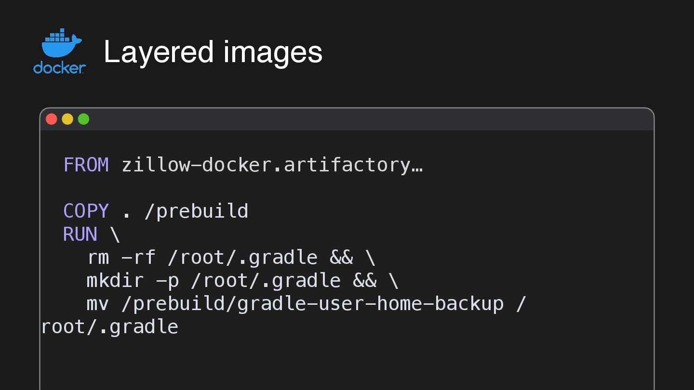Click the backslash after RUN

point(115,234)
